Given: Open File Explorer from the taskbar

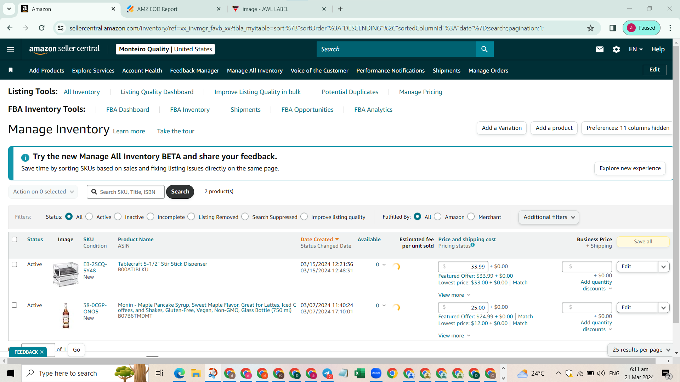Looking at the screenshot, I should tap(196, 373).
